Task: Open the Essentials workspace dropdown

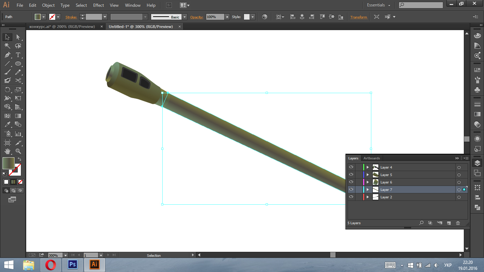Action: [x=378, y=5]
